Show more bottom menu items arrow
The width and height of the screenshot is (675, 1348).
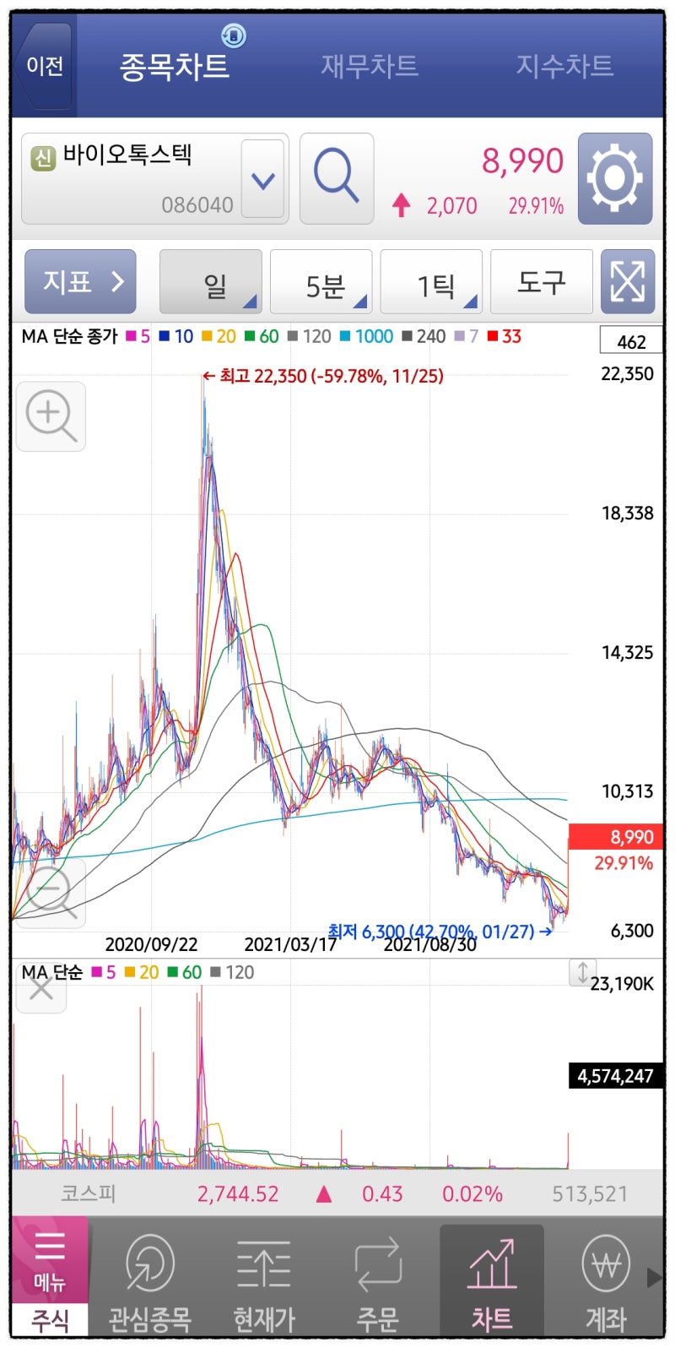click(654, 1277)
